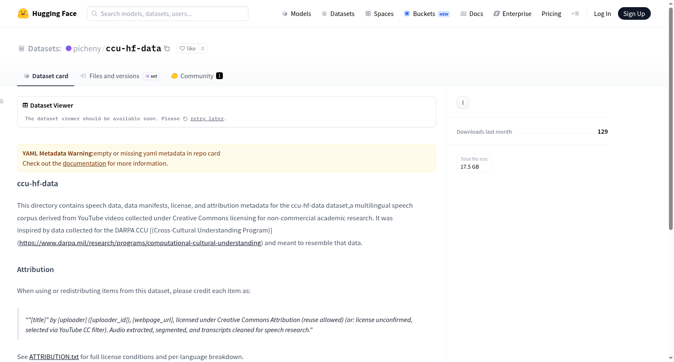Click the Datasets breadcrumb icon

(21, 48)
